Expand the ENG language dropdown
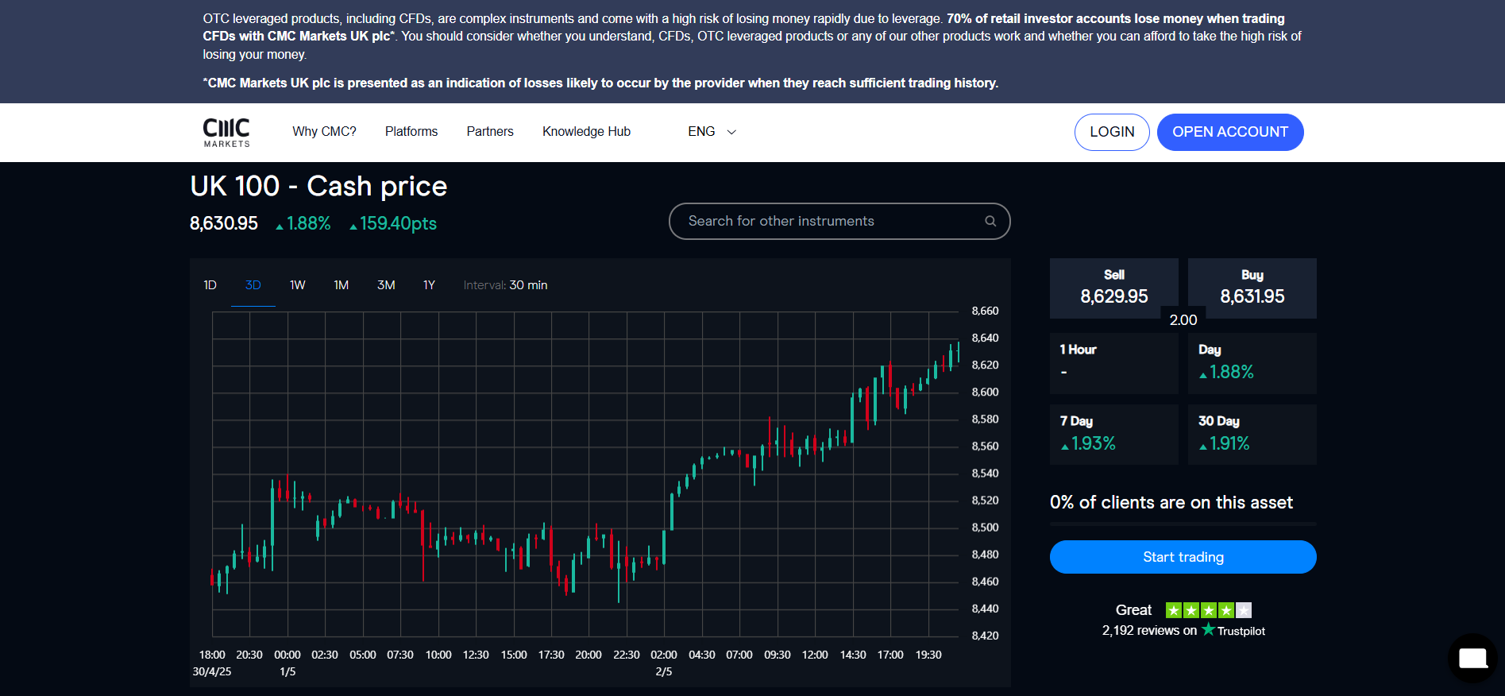 click(712, 132)
